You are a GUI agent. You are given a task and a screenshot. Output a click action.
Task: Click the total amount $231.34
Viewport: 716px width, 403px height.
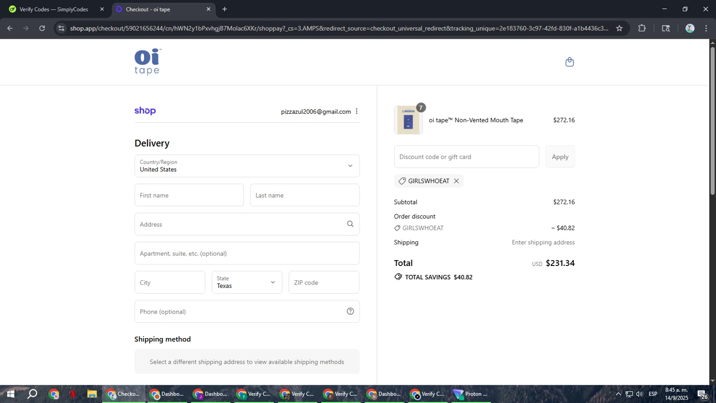560,263
